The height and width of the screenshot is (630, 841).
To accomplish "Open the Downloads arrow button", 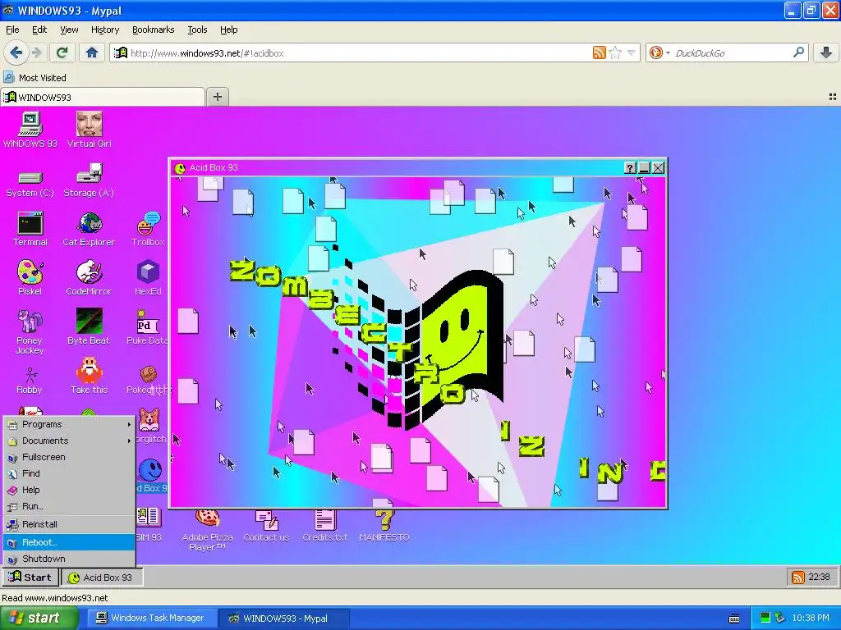I will pos(826,52).
